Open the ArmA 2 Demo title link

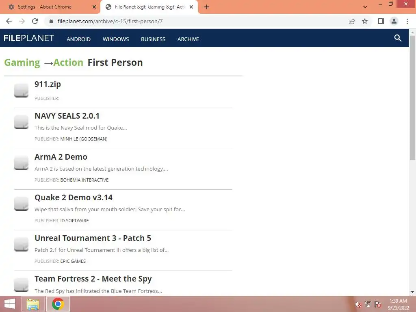[x=61, y=157]
